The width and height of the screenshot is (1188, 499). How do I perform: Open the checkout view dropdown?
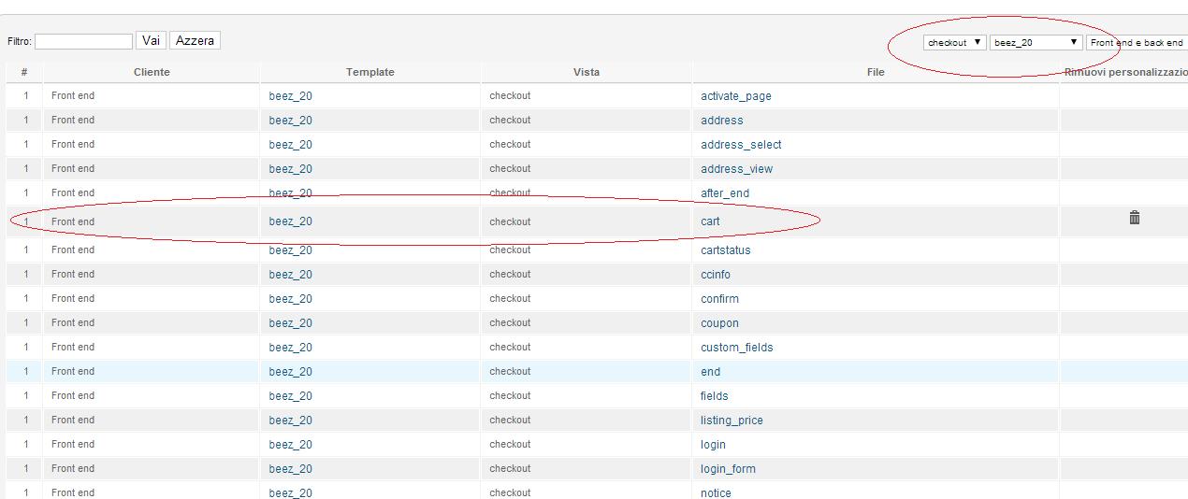pyautogui.click(x=954, y=42)
